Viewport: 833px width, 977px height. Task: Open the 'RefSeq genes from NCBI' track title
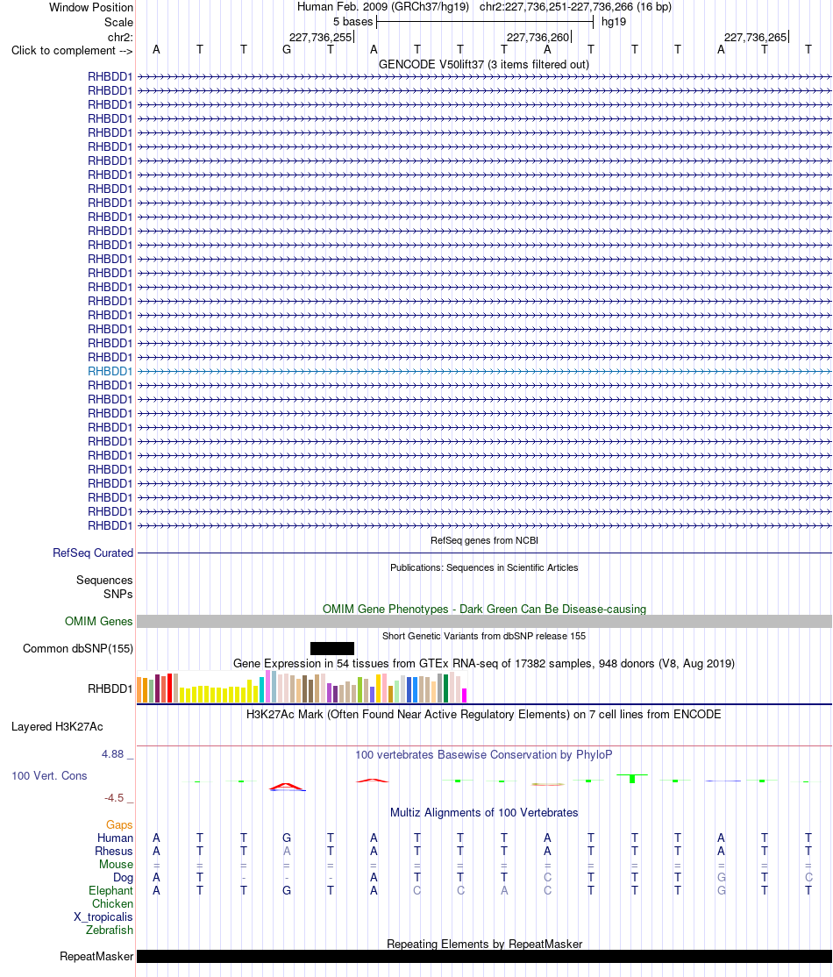pyautogui.click(x=484, y=540)
